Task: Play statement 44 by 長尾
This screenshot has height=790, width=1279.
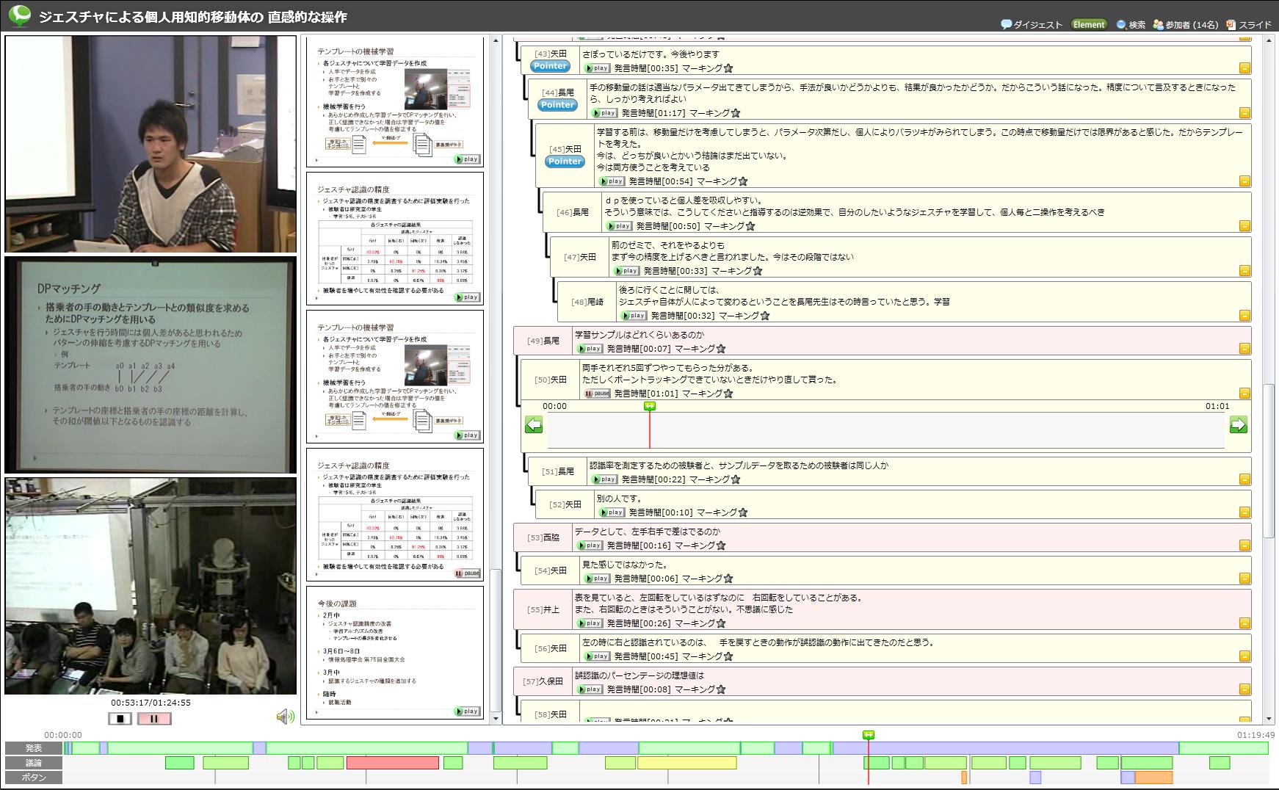Action: point(604,113)
